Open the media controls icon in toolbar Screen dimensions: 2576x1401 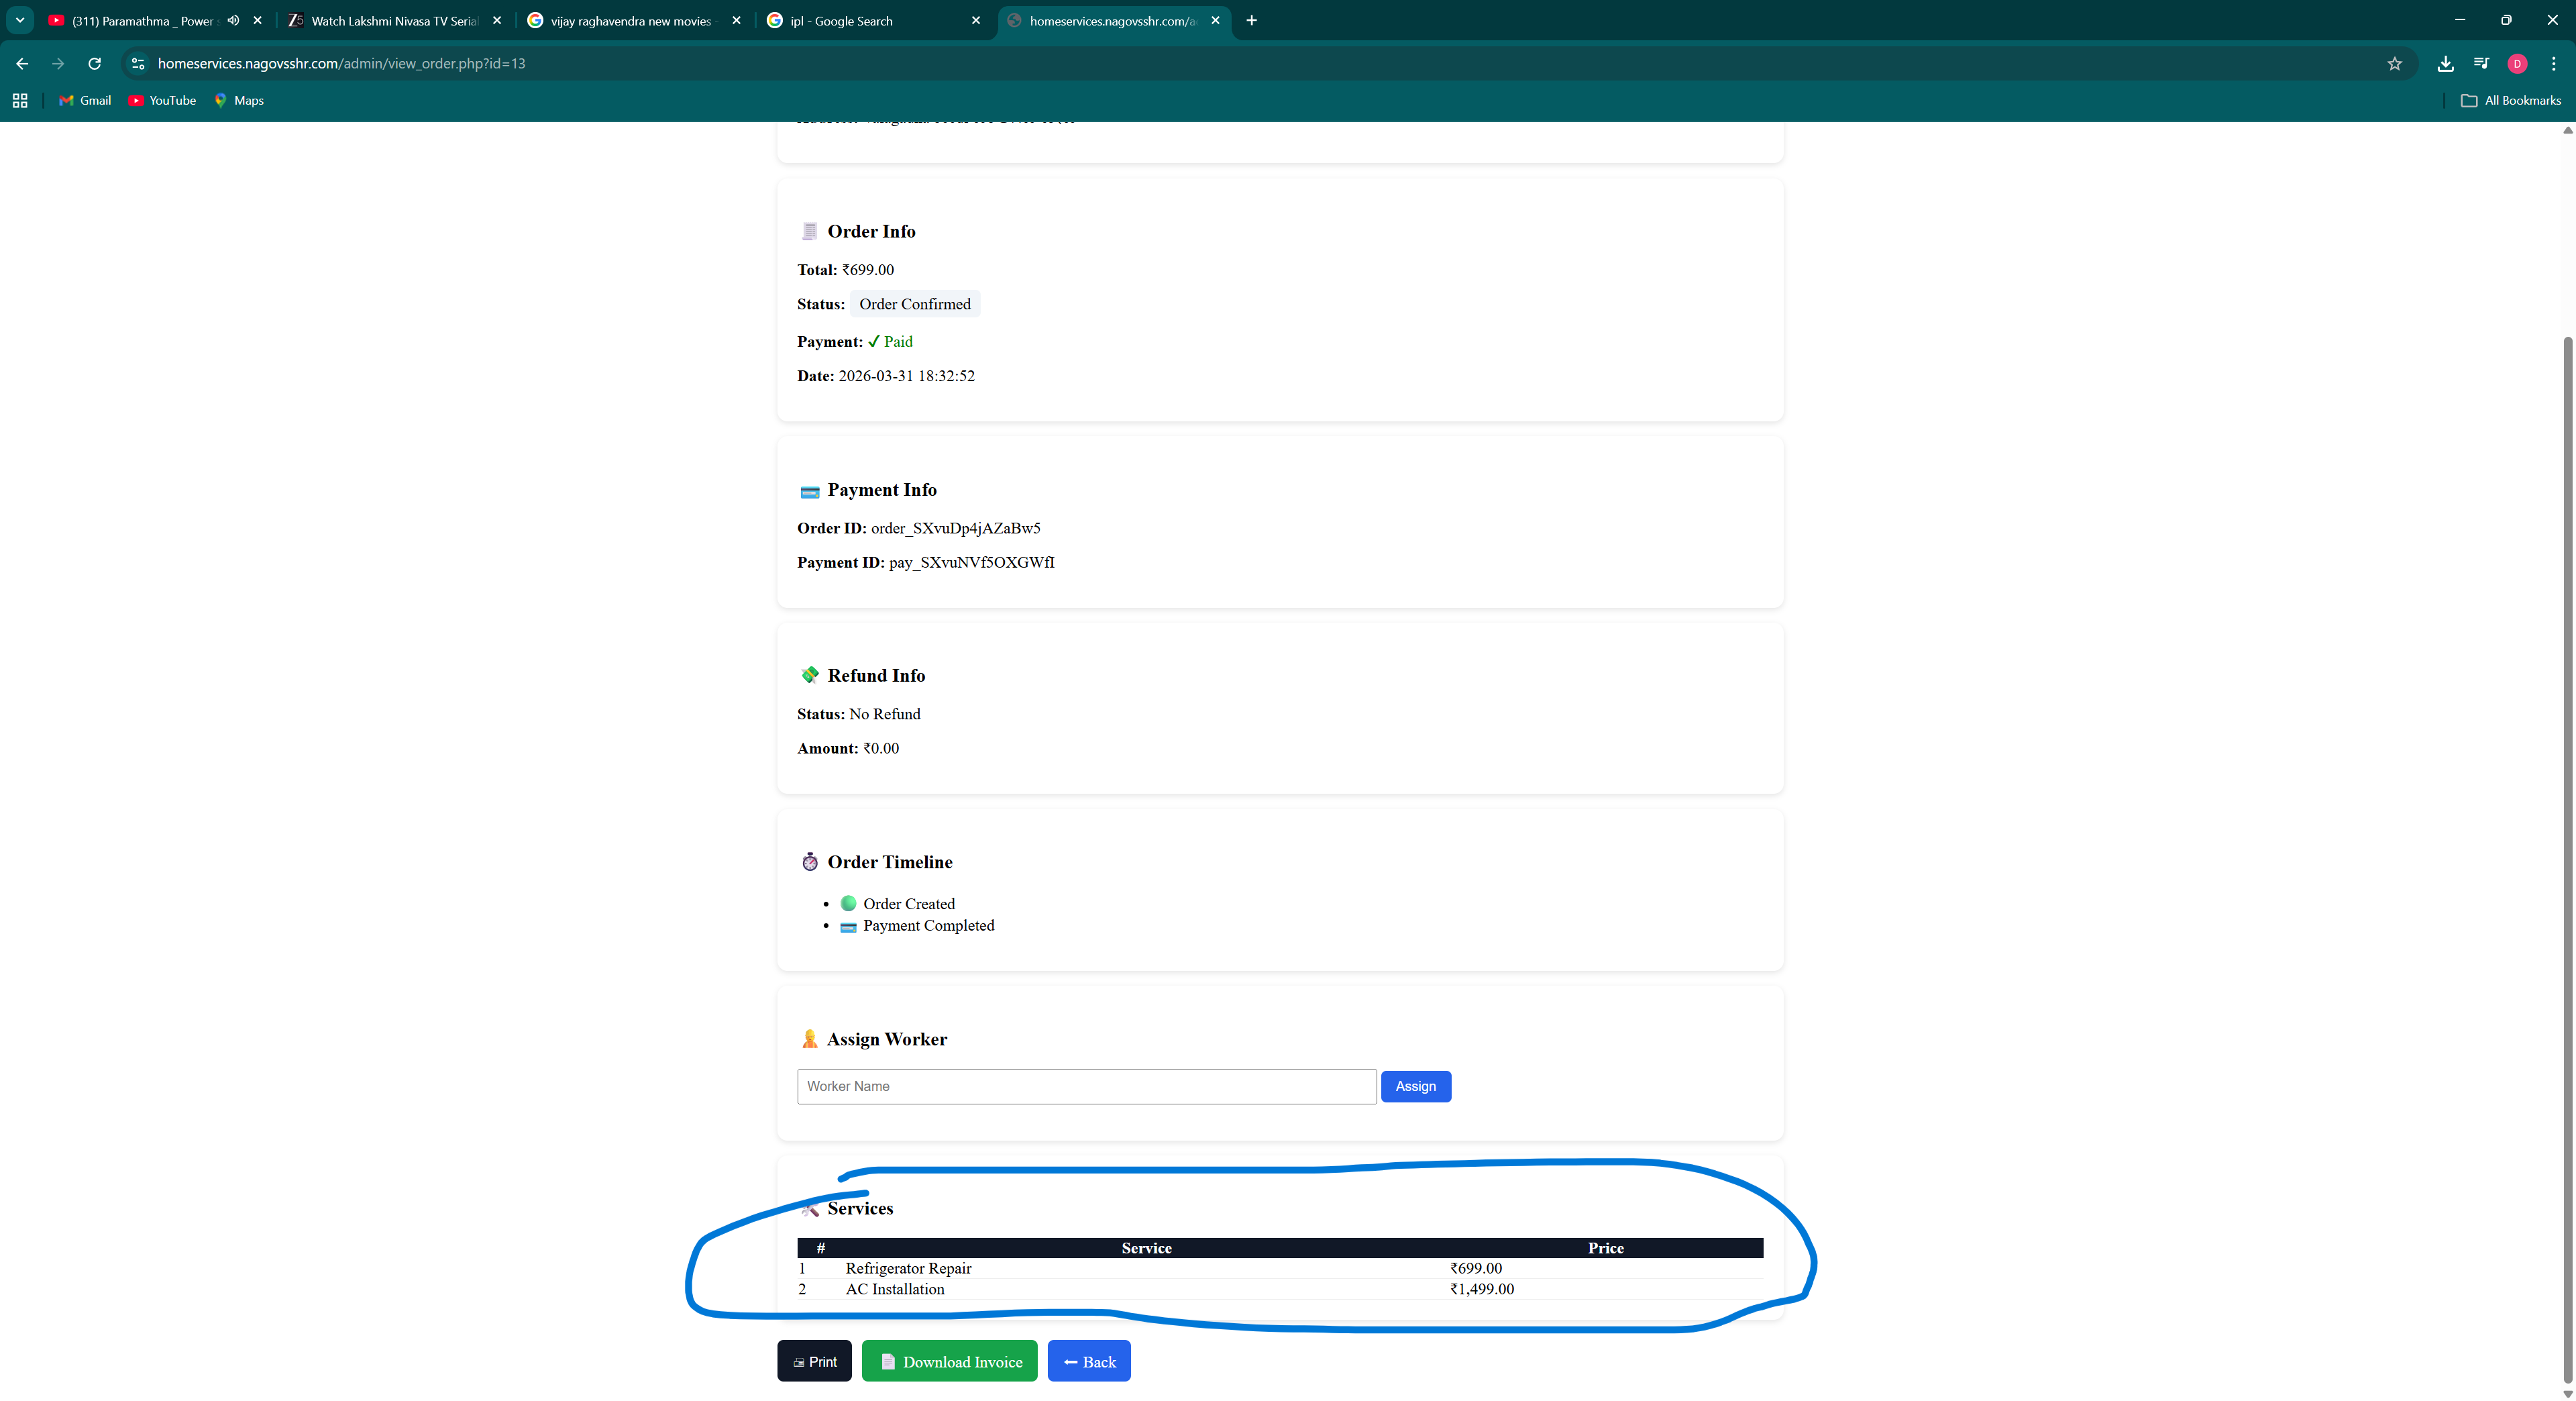2481,63
